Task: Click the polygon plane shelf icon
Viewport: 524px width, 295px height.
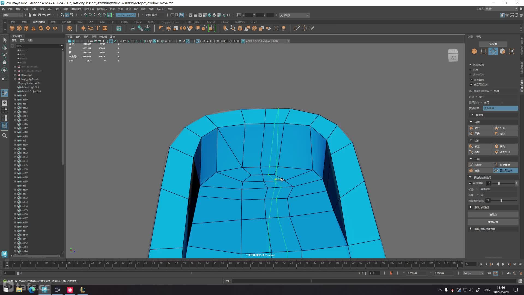Action: [x=48, y=28]
